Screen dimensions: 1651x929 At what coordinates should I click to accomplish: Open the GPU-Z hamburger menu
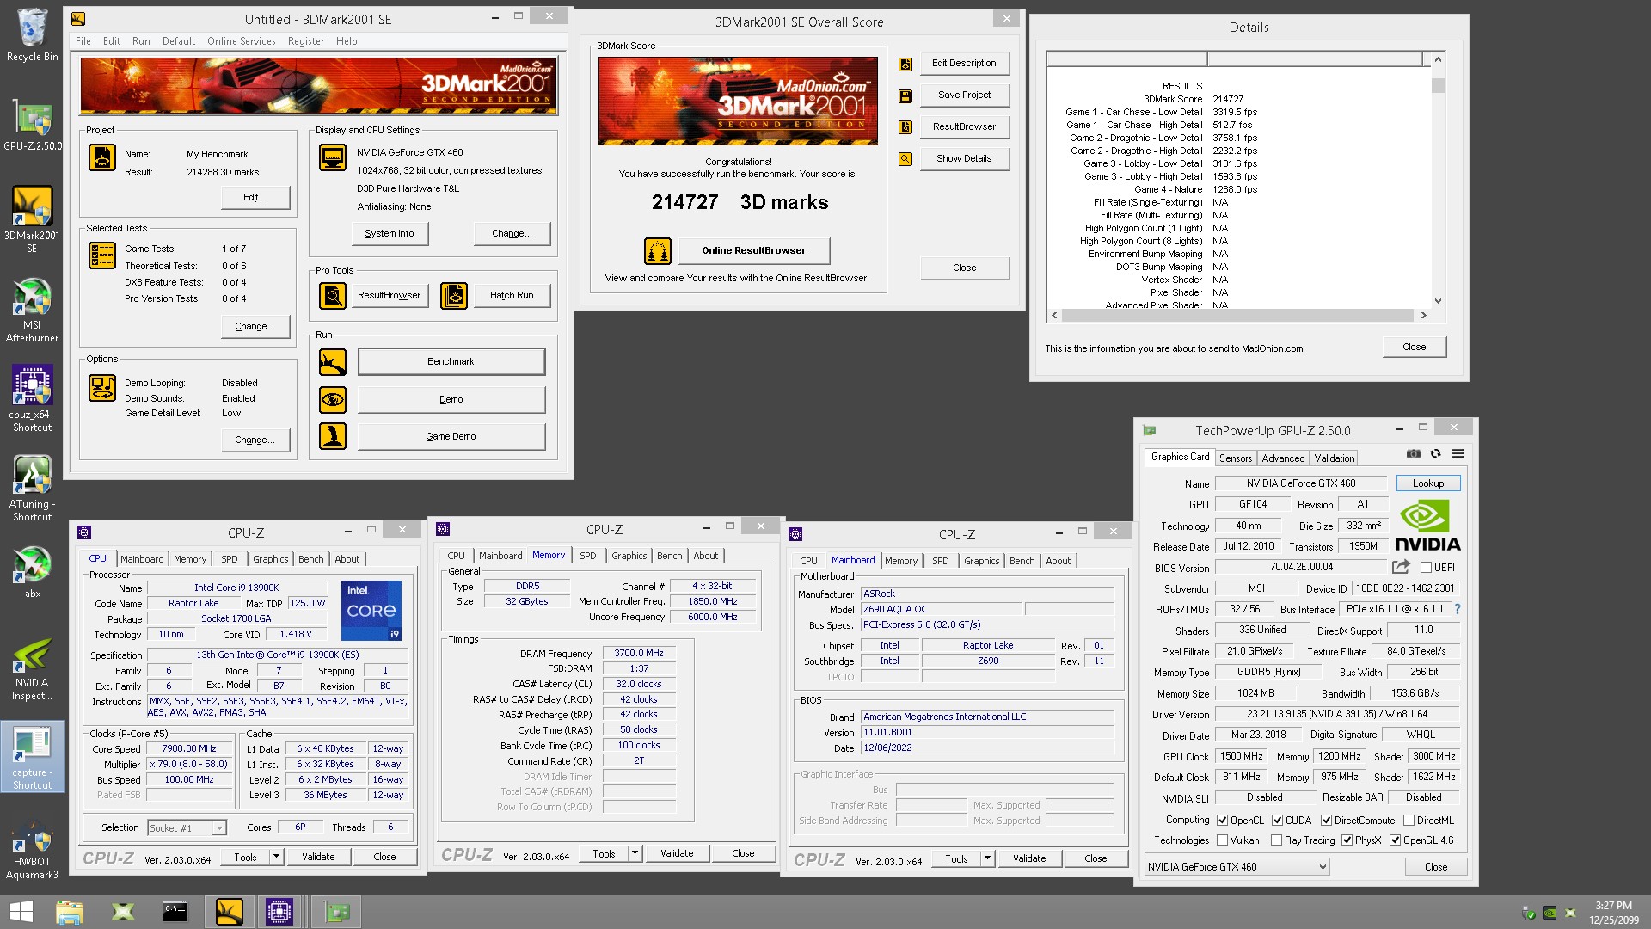tap(1458, 454)
